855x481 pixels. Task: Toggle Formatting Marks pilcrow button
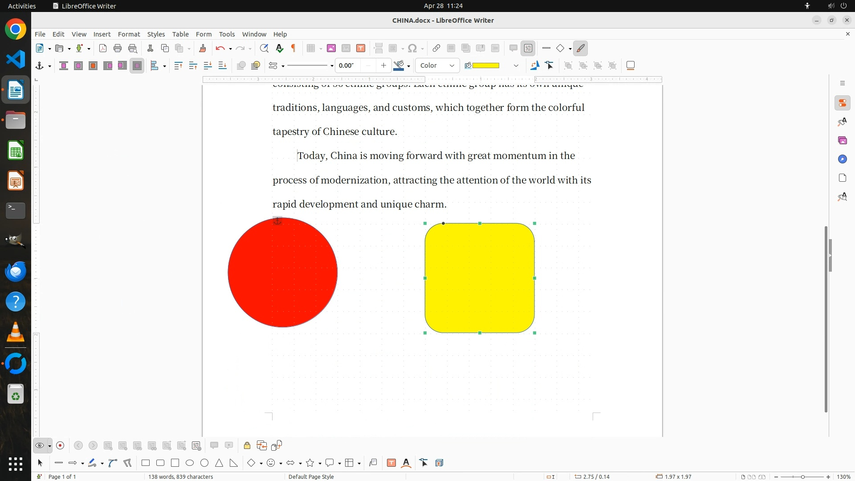(x=293, y=48)
